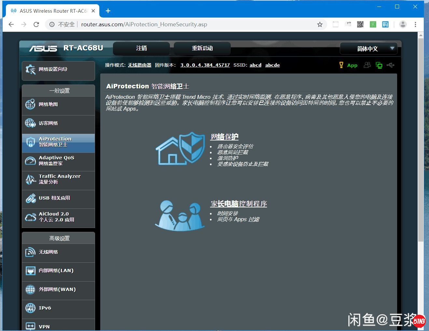This screenshot has height=331, width=429.
Task: Expand the VPN settings section
Action: coord(44,326)
